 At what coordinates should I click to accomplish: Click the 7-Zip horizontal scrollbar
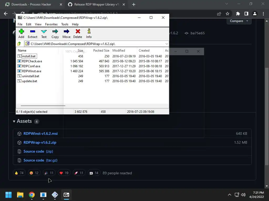[43, 106]
